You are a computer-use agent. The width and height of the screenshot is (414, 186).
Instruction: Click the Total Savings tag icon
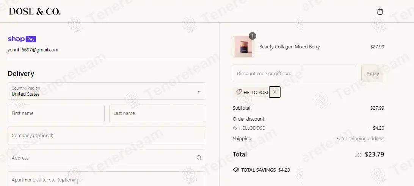coord(236,170)
